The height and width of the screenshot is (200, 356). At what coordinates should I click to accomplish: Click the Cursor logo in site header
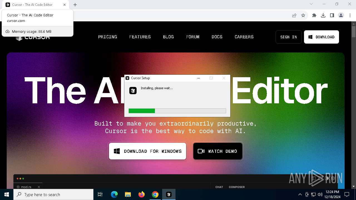33,37
